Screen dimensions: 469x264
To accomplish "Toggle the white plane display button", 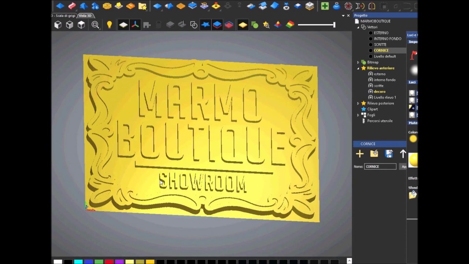I will [123, 25].
